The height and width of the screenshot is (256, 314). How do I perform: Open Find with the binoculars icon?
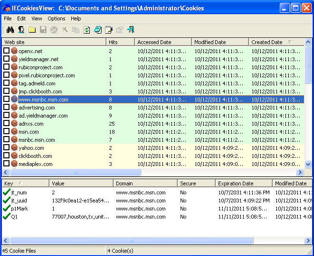tap(10, 30)
